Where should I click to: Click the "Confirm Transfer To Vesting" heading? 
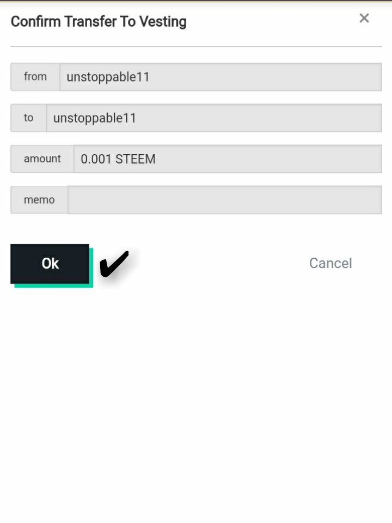tap(99, 22)
